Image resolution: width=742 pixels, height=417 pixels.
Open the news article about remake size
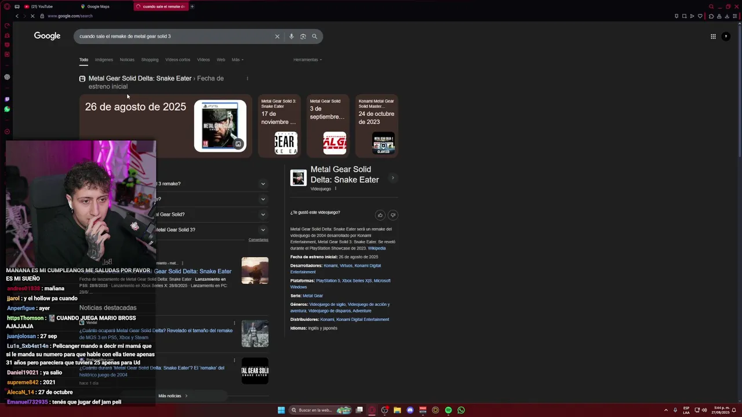click(156, 334)
